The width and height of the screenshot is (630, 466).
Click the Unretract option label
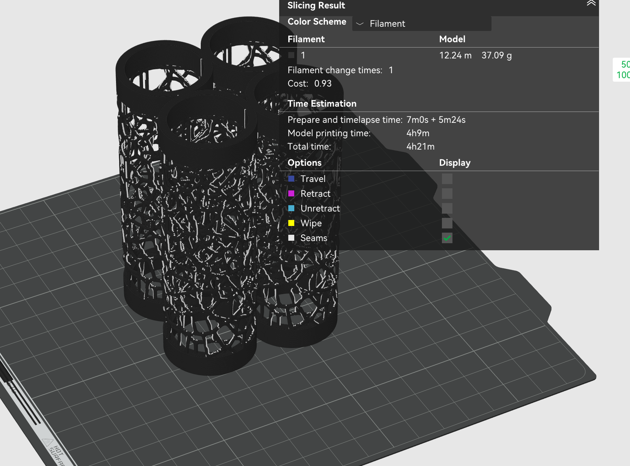pos(320,208)
